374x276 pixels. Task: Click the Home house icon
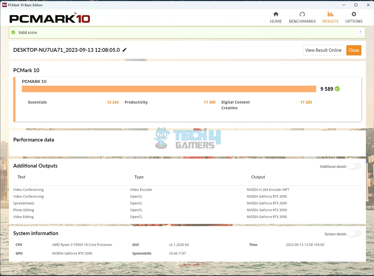click(x=276, y=14)
